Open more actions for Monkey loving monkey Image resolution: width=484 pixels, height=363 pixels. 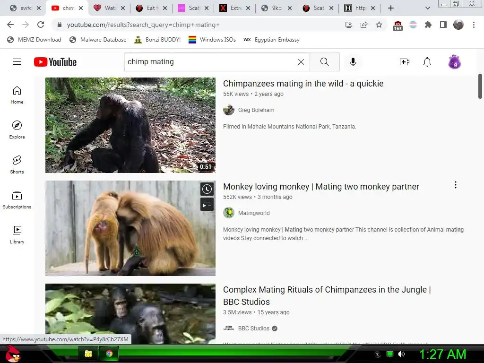(x=455, y=185)
